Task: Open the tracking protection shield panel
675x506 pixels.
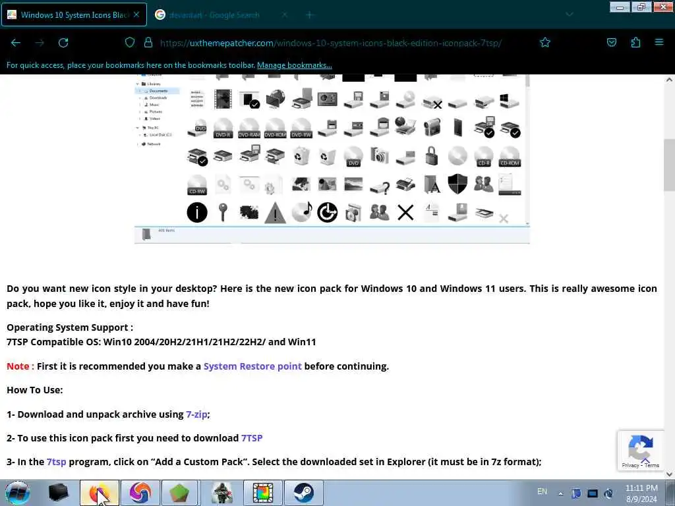Action: [x=130, y=43]
